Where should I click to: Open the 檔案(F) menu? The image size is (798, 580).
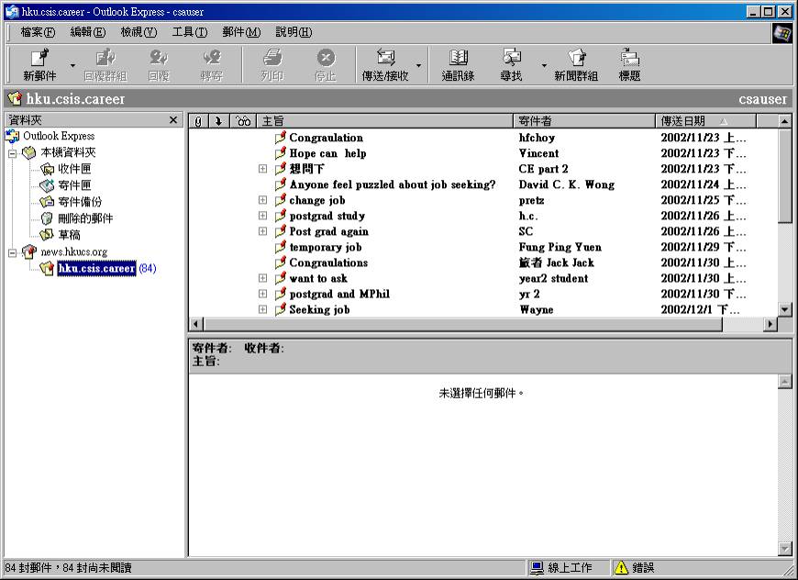(x=38, y=32)
